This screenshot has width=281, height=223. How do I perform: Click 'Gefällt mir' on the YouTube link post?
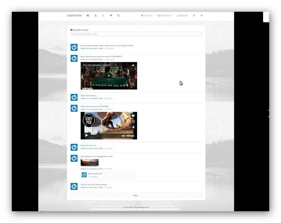(84, 59)
